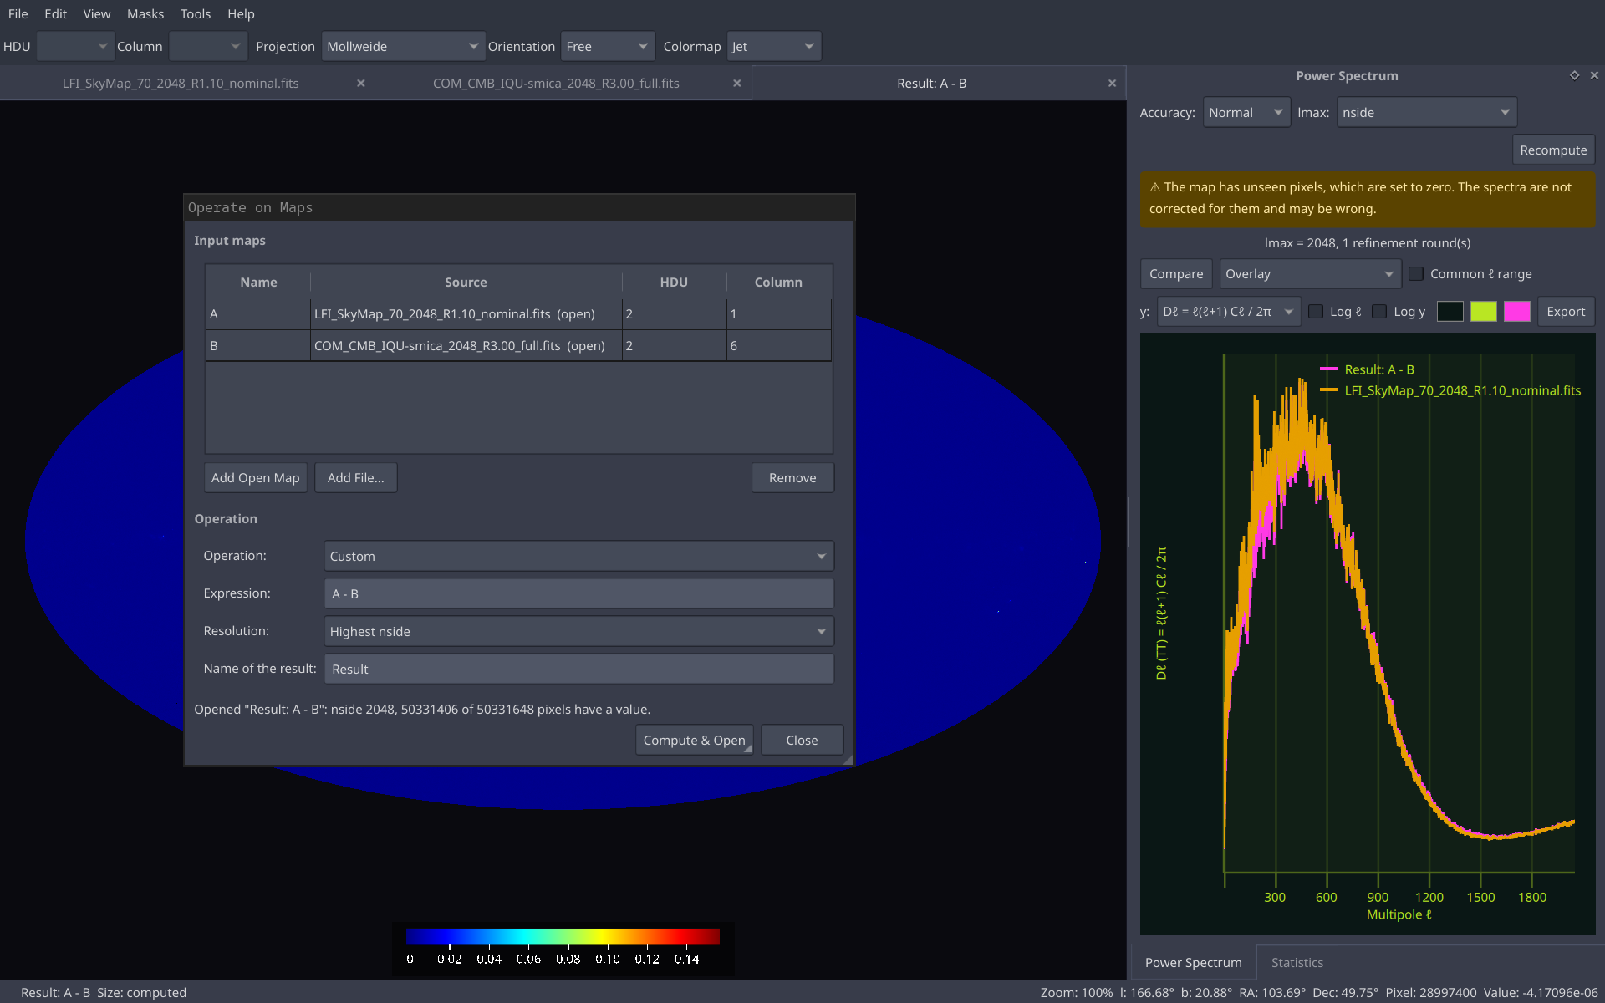
Task: Click the Recompute button
Action: [x=1553, y=150]
